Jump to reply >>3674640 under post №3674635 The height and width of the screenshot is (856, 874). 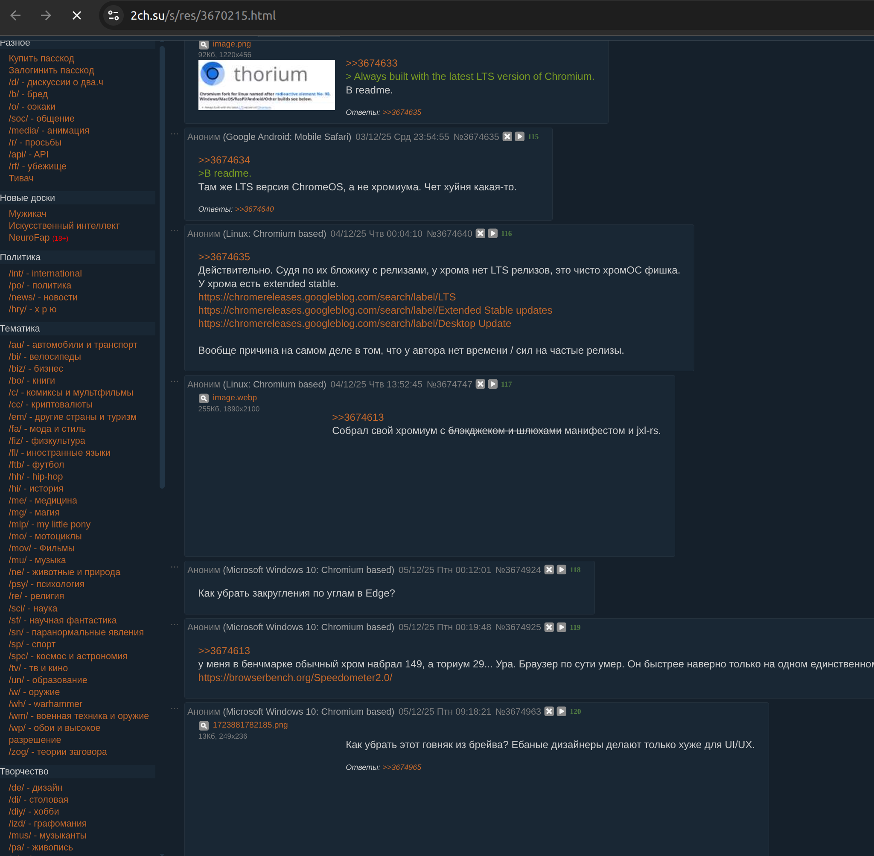point(254,210)
